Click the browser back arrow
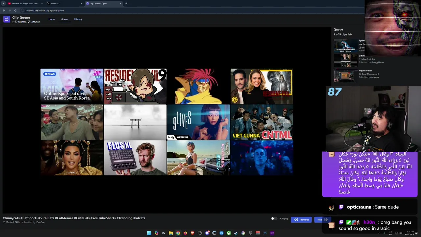 (4, 10)
